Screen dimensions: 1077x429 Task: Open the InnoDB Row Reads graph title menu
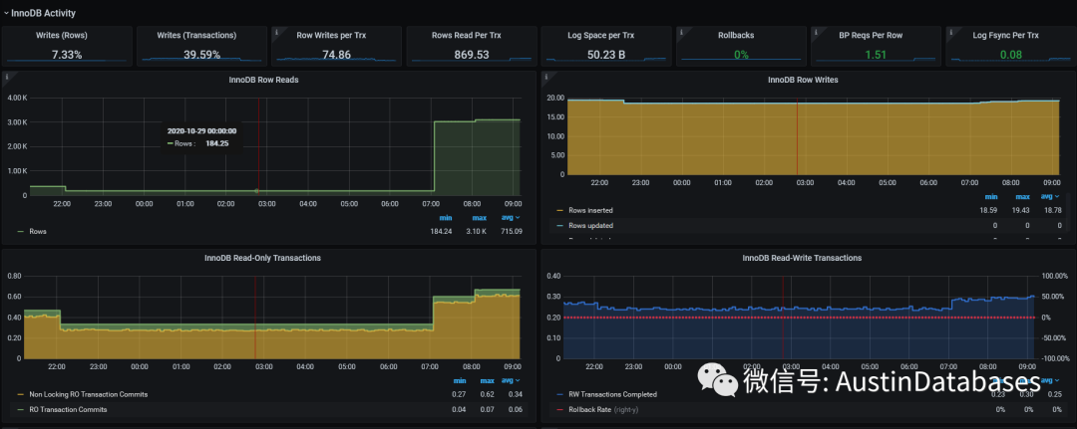pos(263,80)
